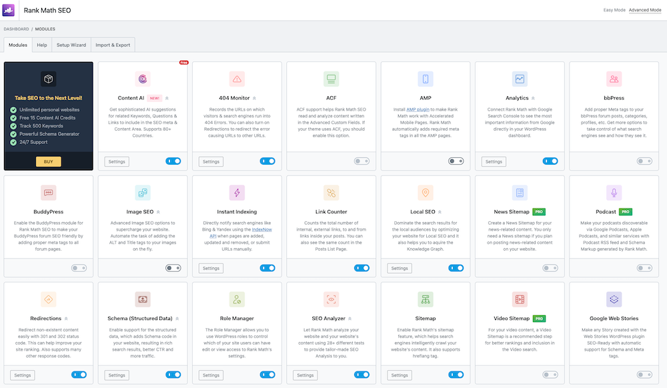Image resolution: width=667 pixels, height=388 pixels.
Task: Click the NEW! badge beside Content AI
Action: point(155,98)
